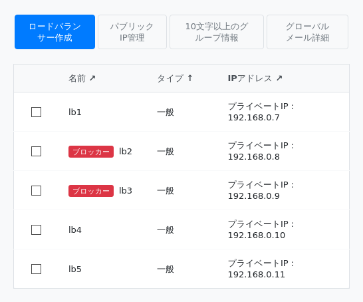Click the ロードバランサー作成 button
This screenshot has height=302, width=363.
55,32
